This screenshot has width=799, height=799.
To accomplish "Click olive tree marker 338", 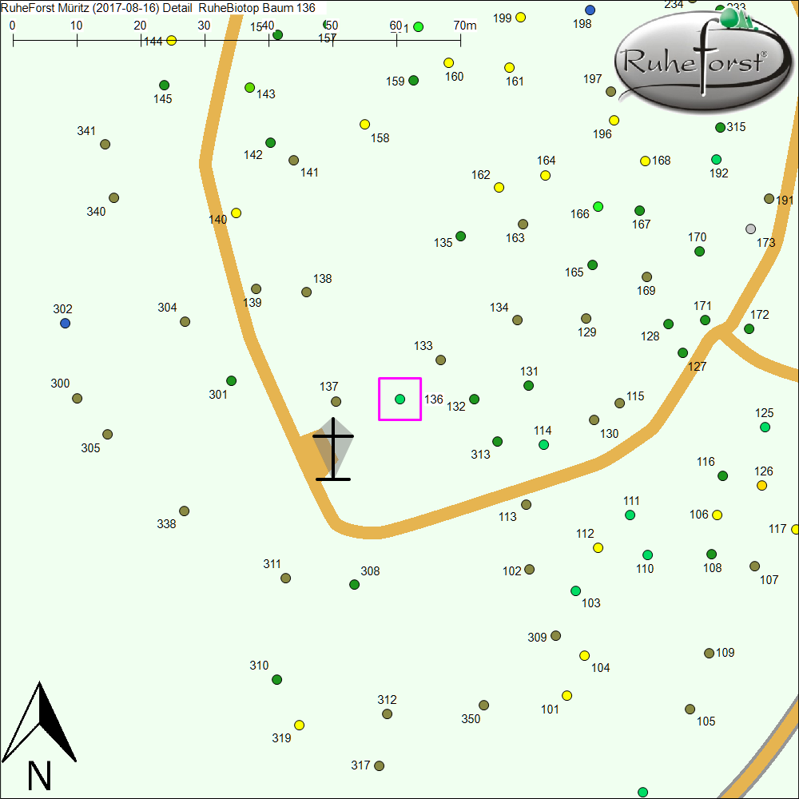I will (184, 511).
